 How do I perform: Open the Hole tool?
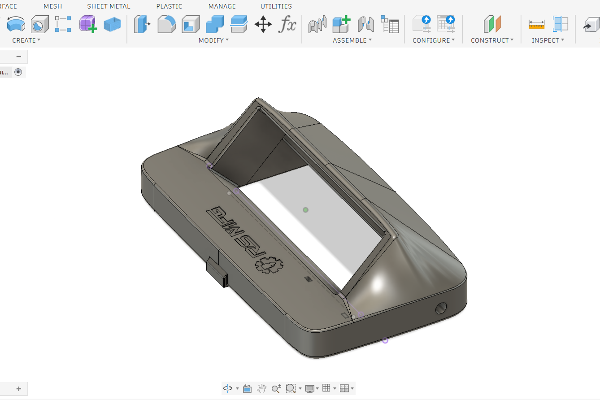pos(39,26)
